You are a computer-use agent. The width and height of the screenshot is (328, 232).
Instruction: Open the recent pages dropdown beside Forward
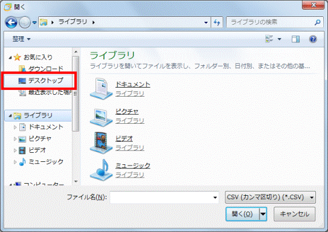point(34,22)
